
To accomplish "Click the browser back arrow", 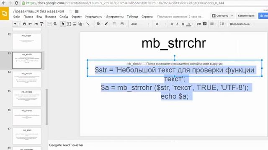I will pyautogui.click(x=4, y=3).
